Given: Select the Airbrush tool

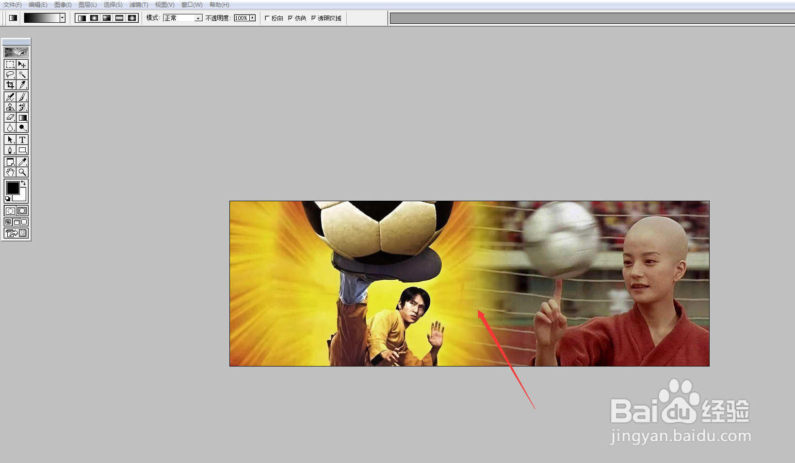Looking at the screenshot, I should coord(10,97).
